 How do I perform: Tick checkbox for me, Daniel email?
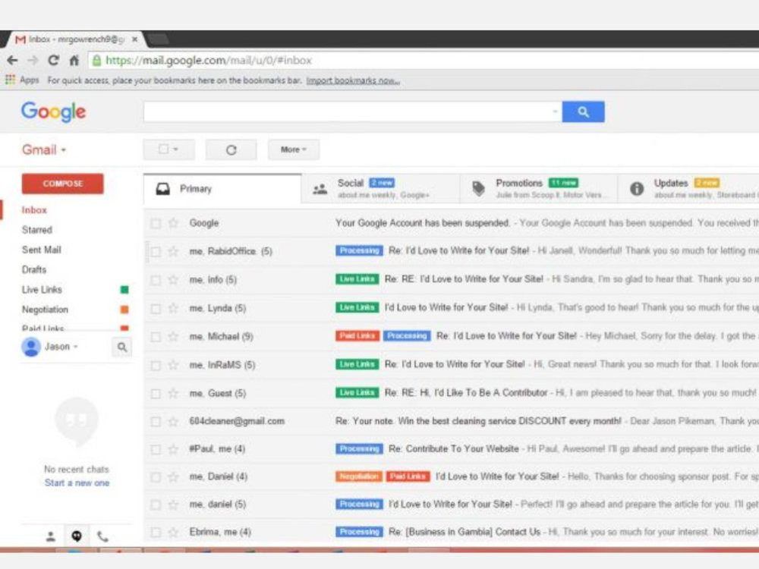[x=156, y=477]
